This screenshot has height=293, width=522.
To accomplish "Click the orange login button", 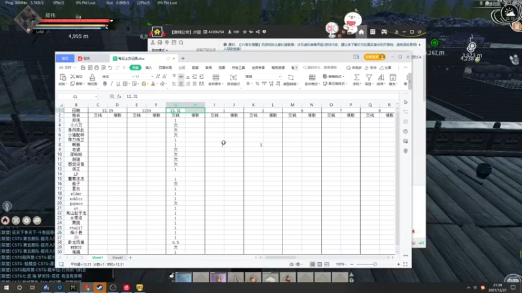I will tap(375, 57).
